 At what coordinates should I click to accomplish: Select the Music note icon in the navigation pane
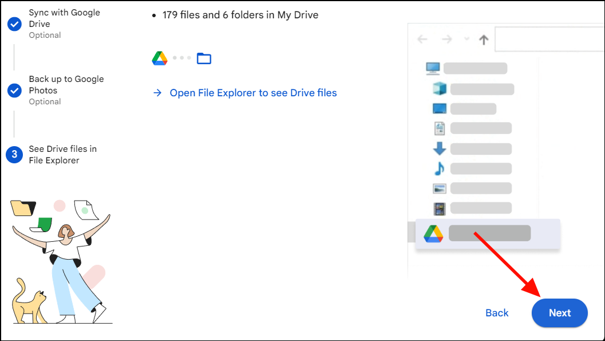pos(438,168)
